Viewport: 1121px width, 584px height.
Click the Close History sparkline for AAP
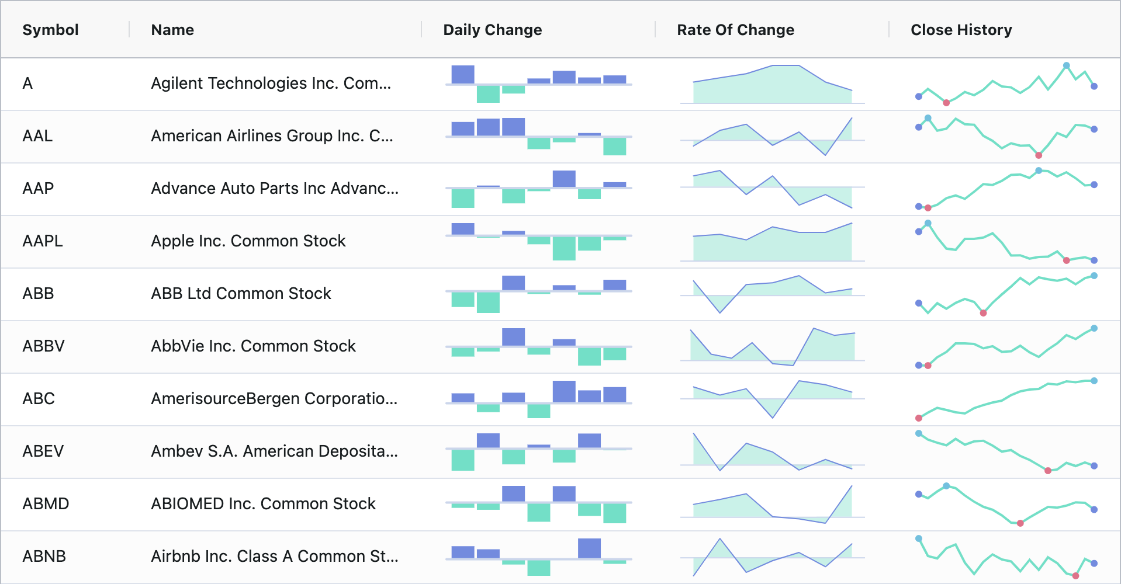[x=1006, y=189]
